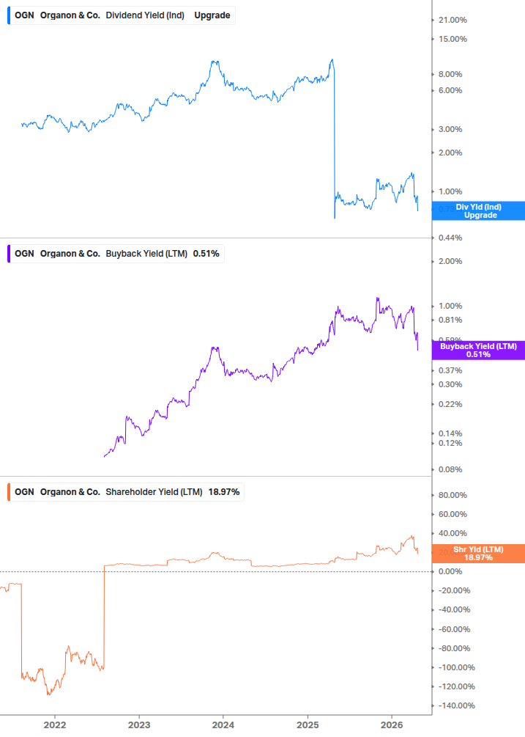Viewport: 525px width, 737px height.
Task: Click the purple Buyback Yield series indicator
Action: (8, 253)
